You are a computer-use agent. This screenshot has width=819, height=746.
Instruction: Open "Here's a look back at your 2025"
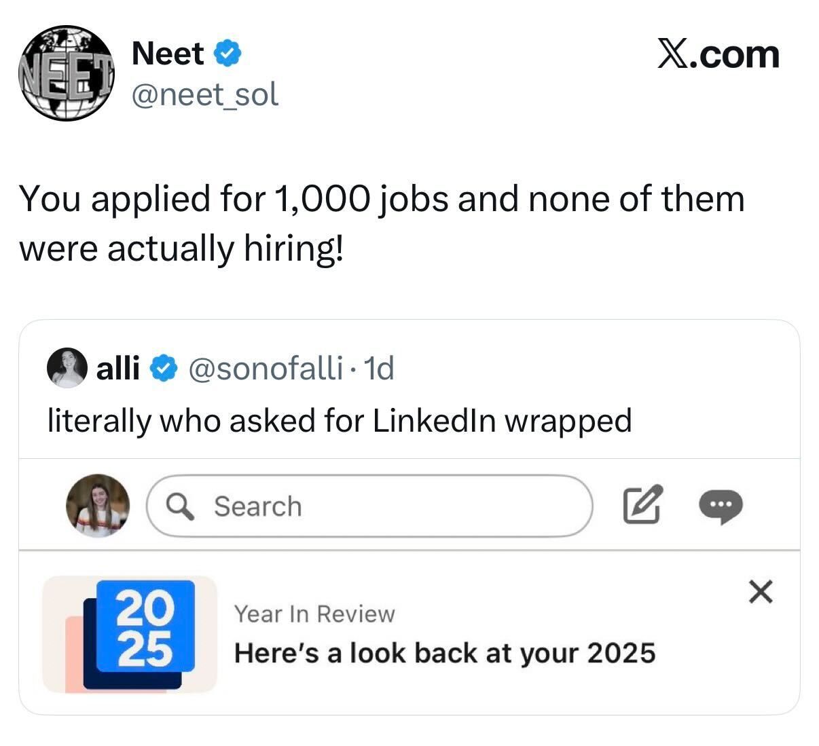(x=445, y=653)
